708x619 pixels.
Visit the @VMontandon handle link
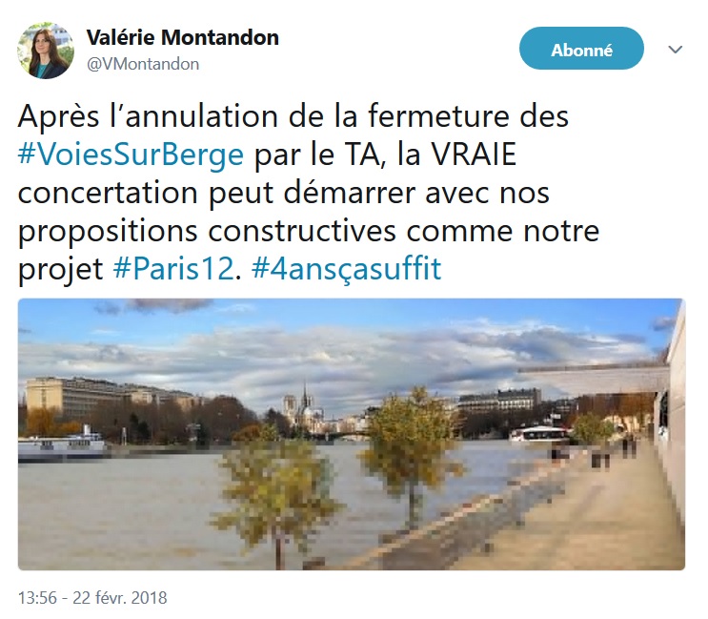coord(143,64)
